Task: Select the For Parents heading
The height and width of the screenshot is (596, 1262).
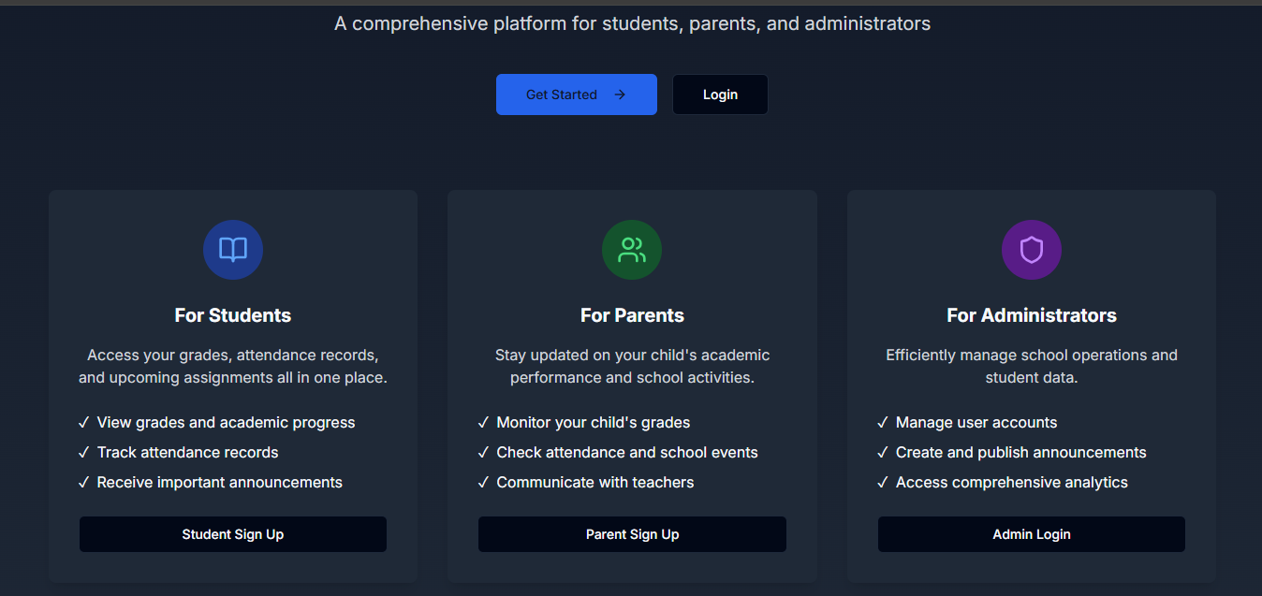Action: (632, 315)
